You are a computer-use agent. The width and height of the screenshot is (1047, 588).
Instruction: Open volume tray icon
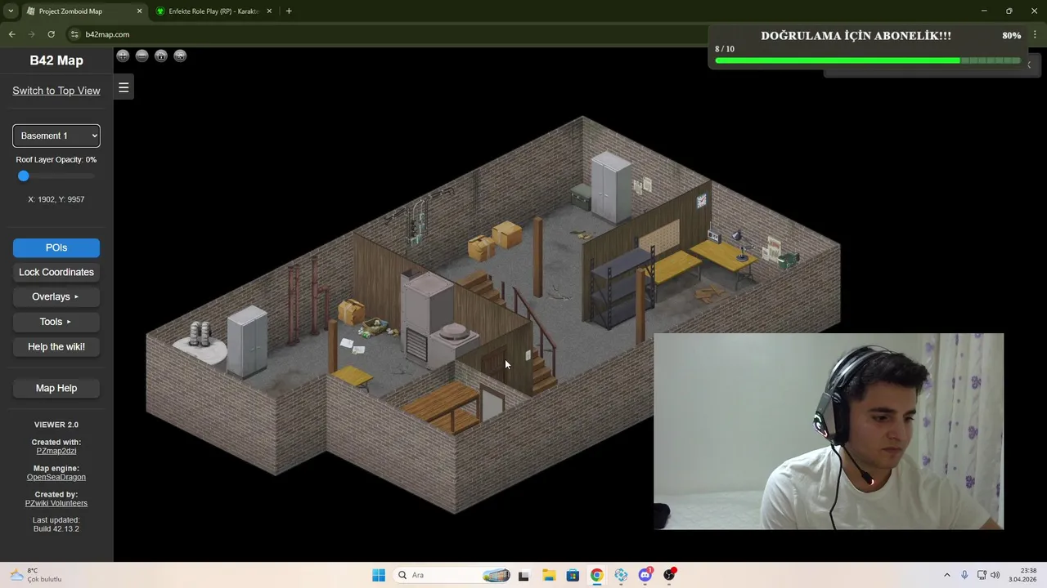click(x=995, y=575)
